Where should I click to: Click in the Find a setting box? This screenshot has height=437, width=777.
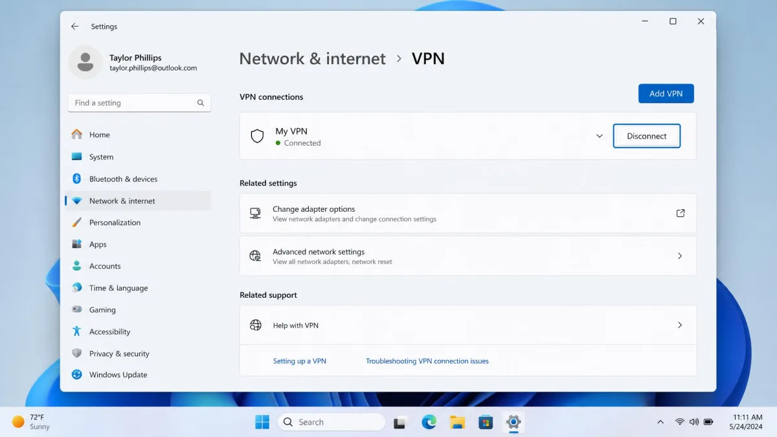139,103
